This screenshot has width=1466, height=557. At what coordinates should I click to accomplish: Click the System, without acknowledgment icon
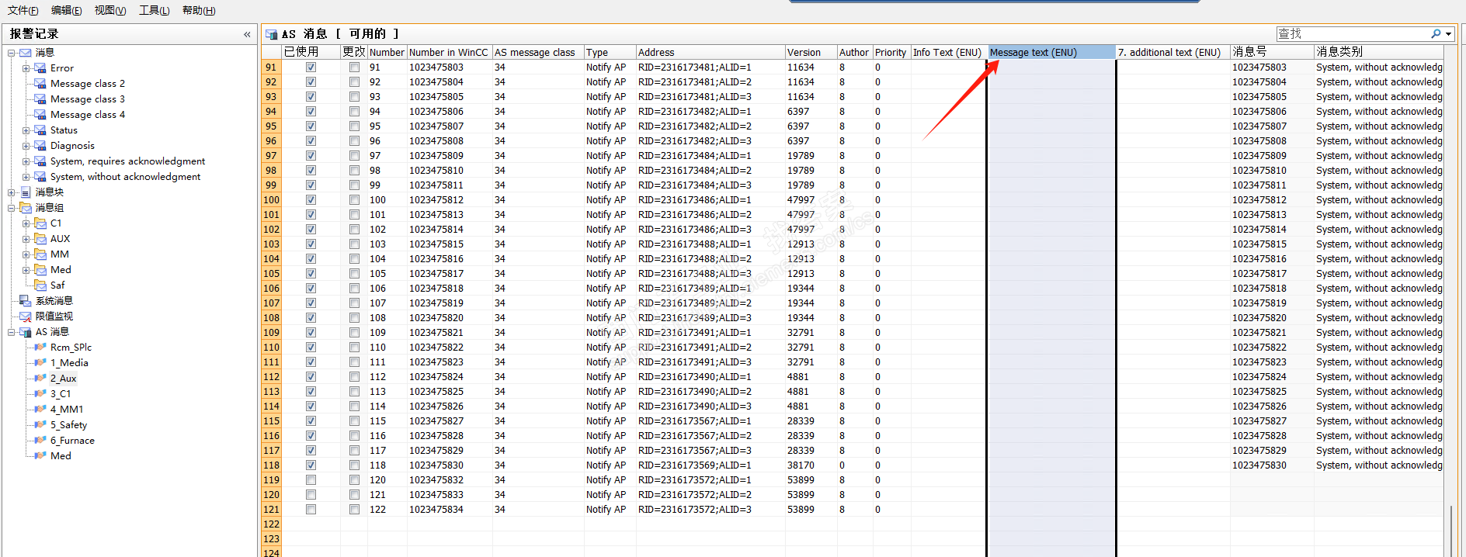pyautogui.click(x=40, y=177)
